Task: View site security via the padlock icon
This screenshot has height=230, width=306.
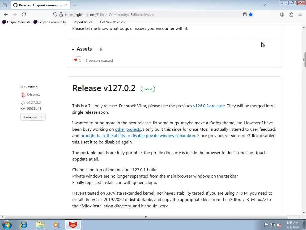Action: click(x=61, y=14)
